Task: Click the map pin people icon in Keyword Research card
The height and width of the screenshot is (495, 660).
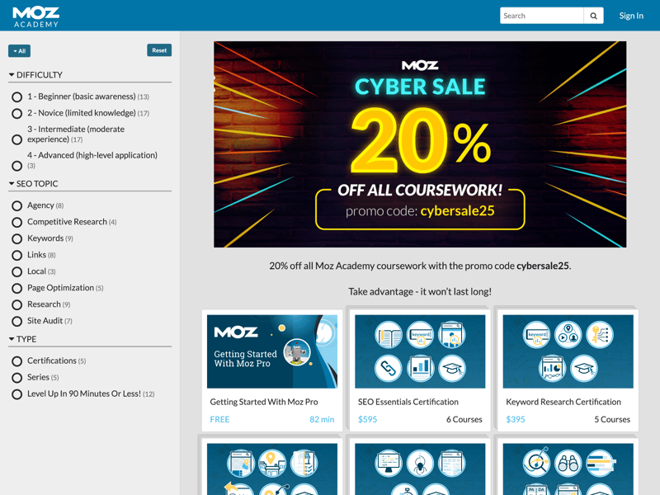Action: tap(568, 335)
